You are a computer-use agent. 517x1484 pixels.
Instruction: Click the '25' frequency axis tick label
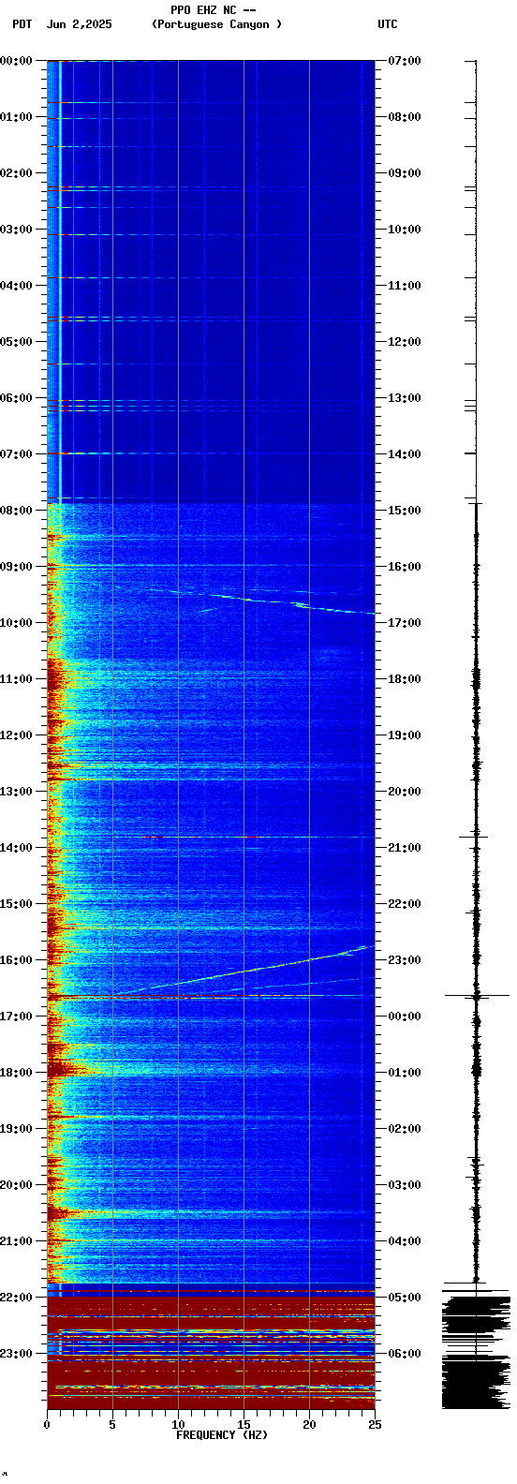375,1425
